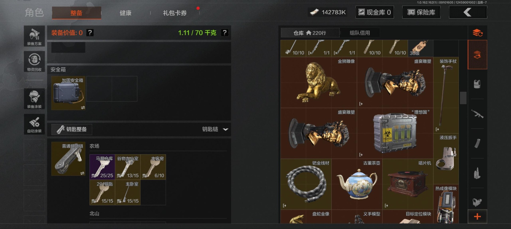Filter storage by ammunition bullet icon
This screenshot has width=511, height=229.
tap(477, 173)
